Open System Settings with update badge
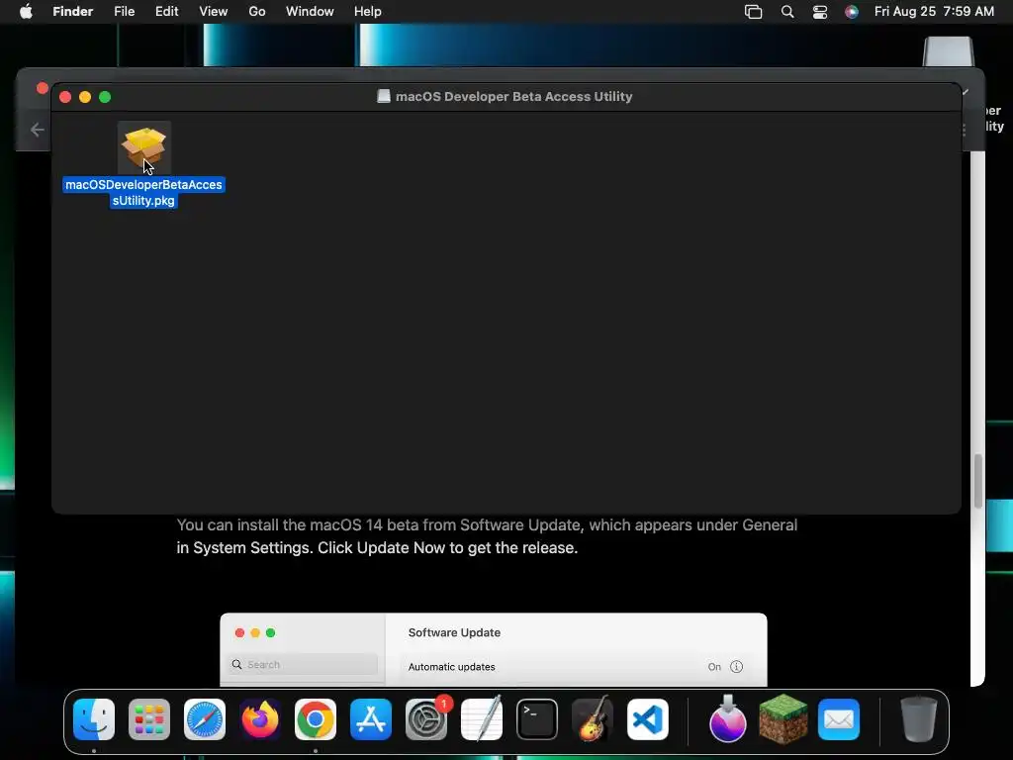1013x760 pixels. point(426,719)
